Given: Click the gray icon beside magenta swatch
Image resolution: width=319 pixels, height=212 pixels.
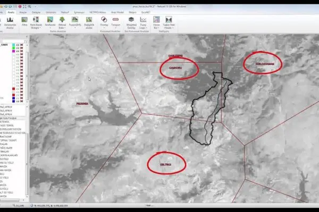Looking at the screenshot, I should tap(18, 51).
